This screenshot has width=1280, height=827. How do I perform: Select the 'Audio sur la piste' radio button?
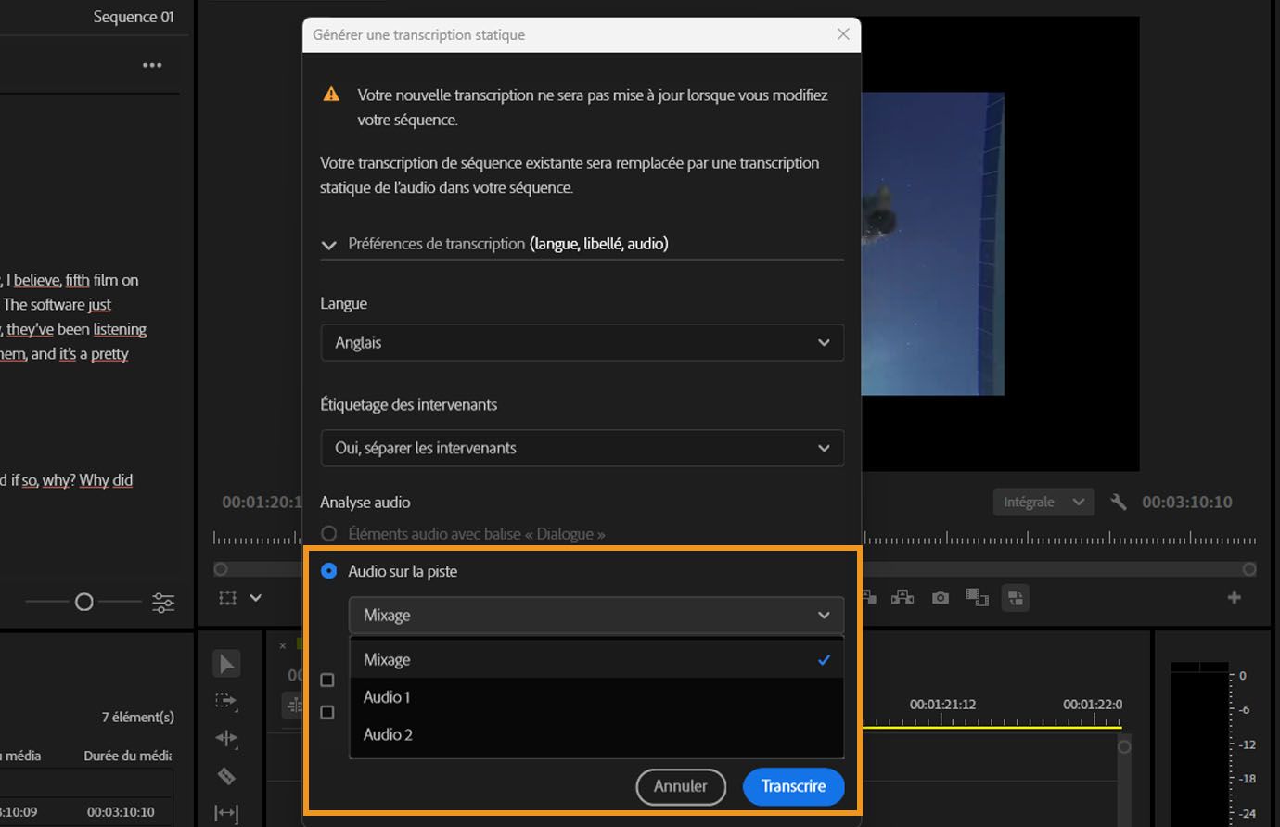point(328,571)
